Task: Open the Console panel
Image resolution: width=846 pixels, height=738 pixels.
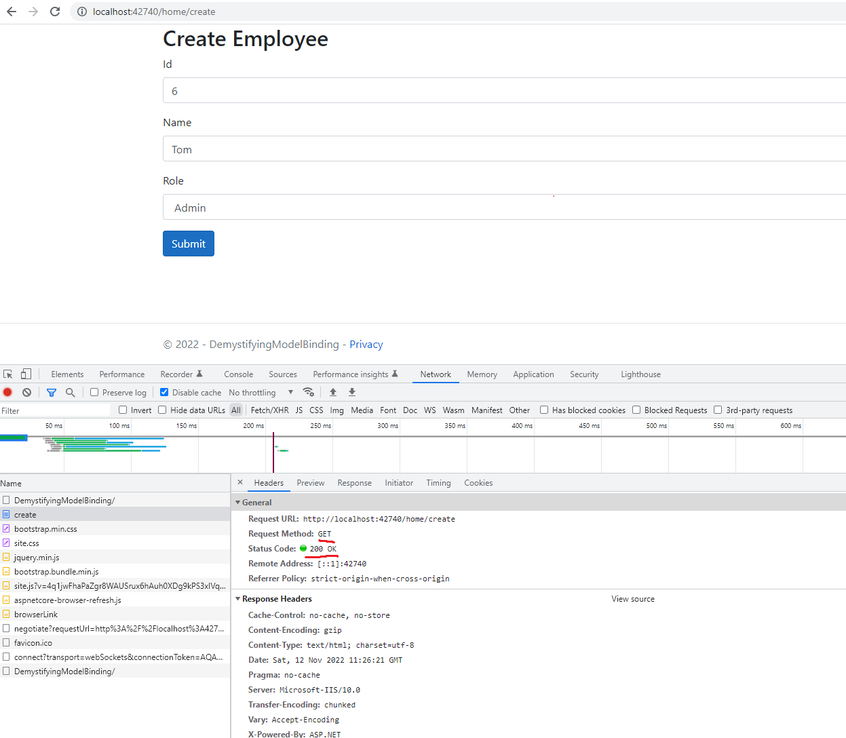Action: point(239,374)
